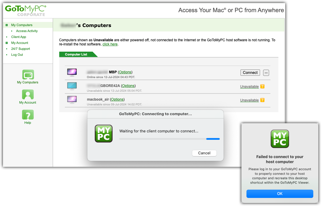Collapse the My Account sidebar section
This screenshot has width=324, height=206.
coord(7,43)
